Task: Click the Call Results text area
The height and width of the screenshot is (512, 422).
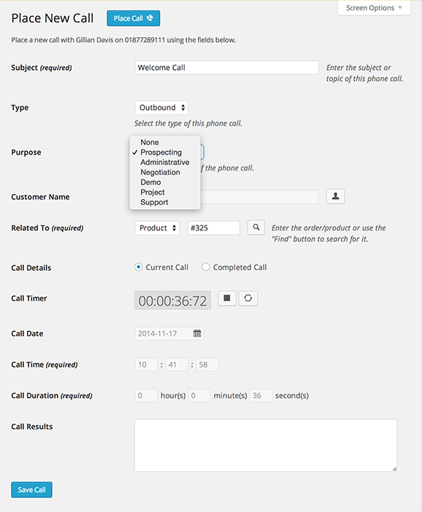Action: [266, 446]
